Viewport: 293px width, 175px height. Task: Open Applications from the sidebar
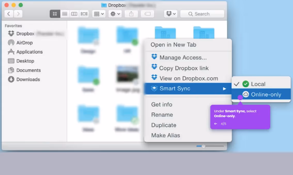tap(29, 52)
